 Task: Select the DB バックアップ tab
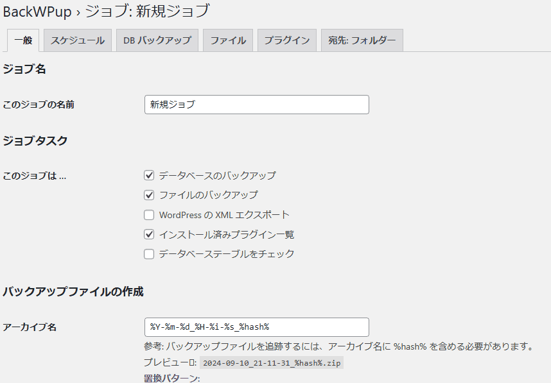click(x=157, y=40)
